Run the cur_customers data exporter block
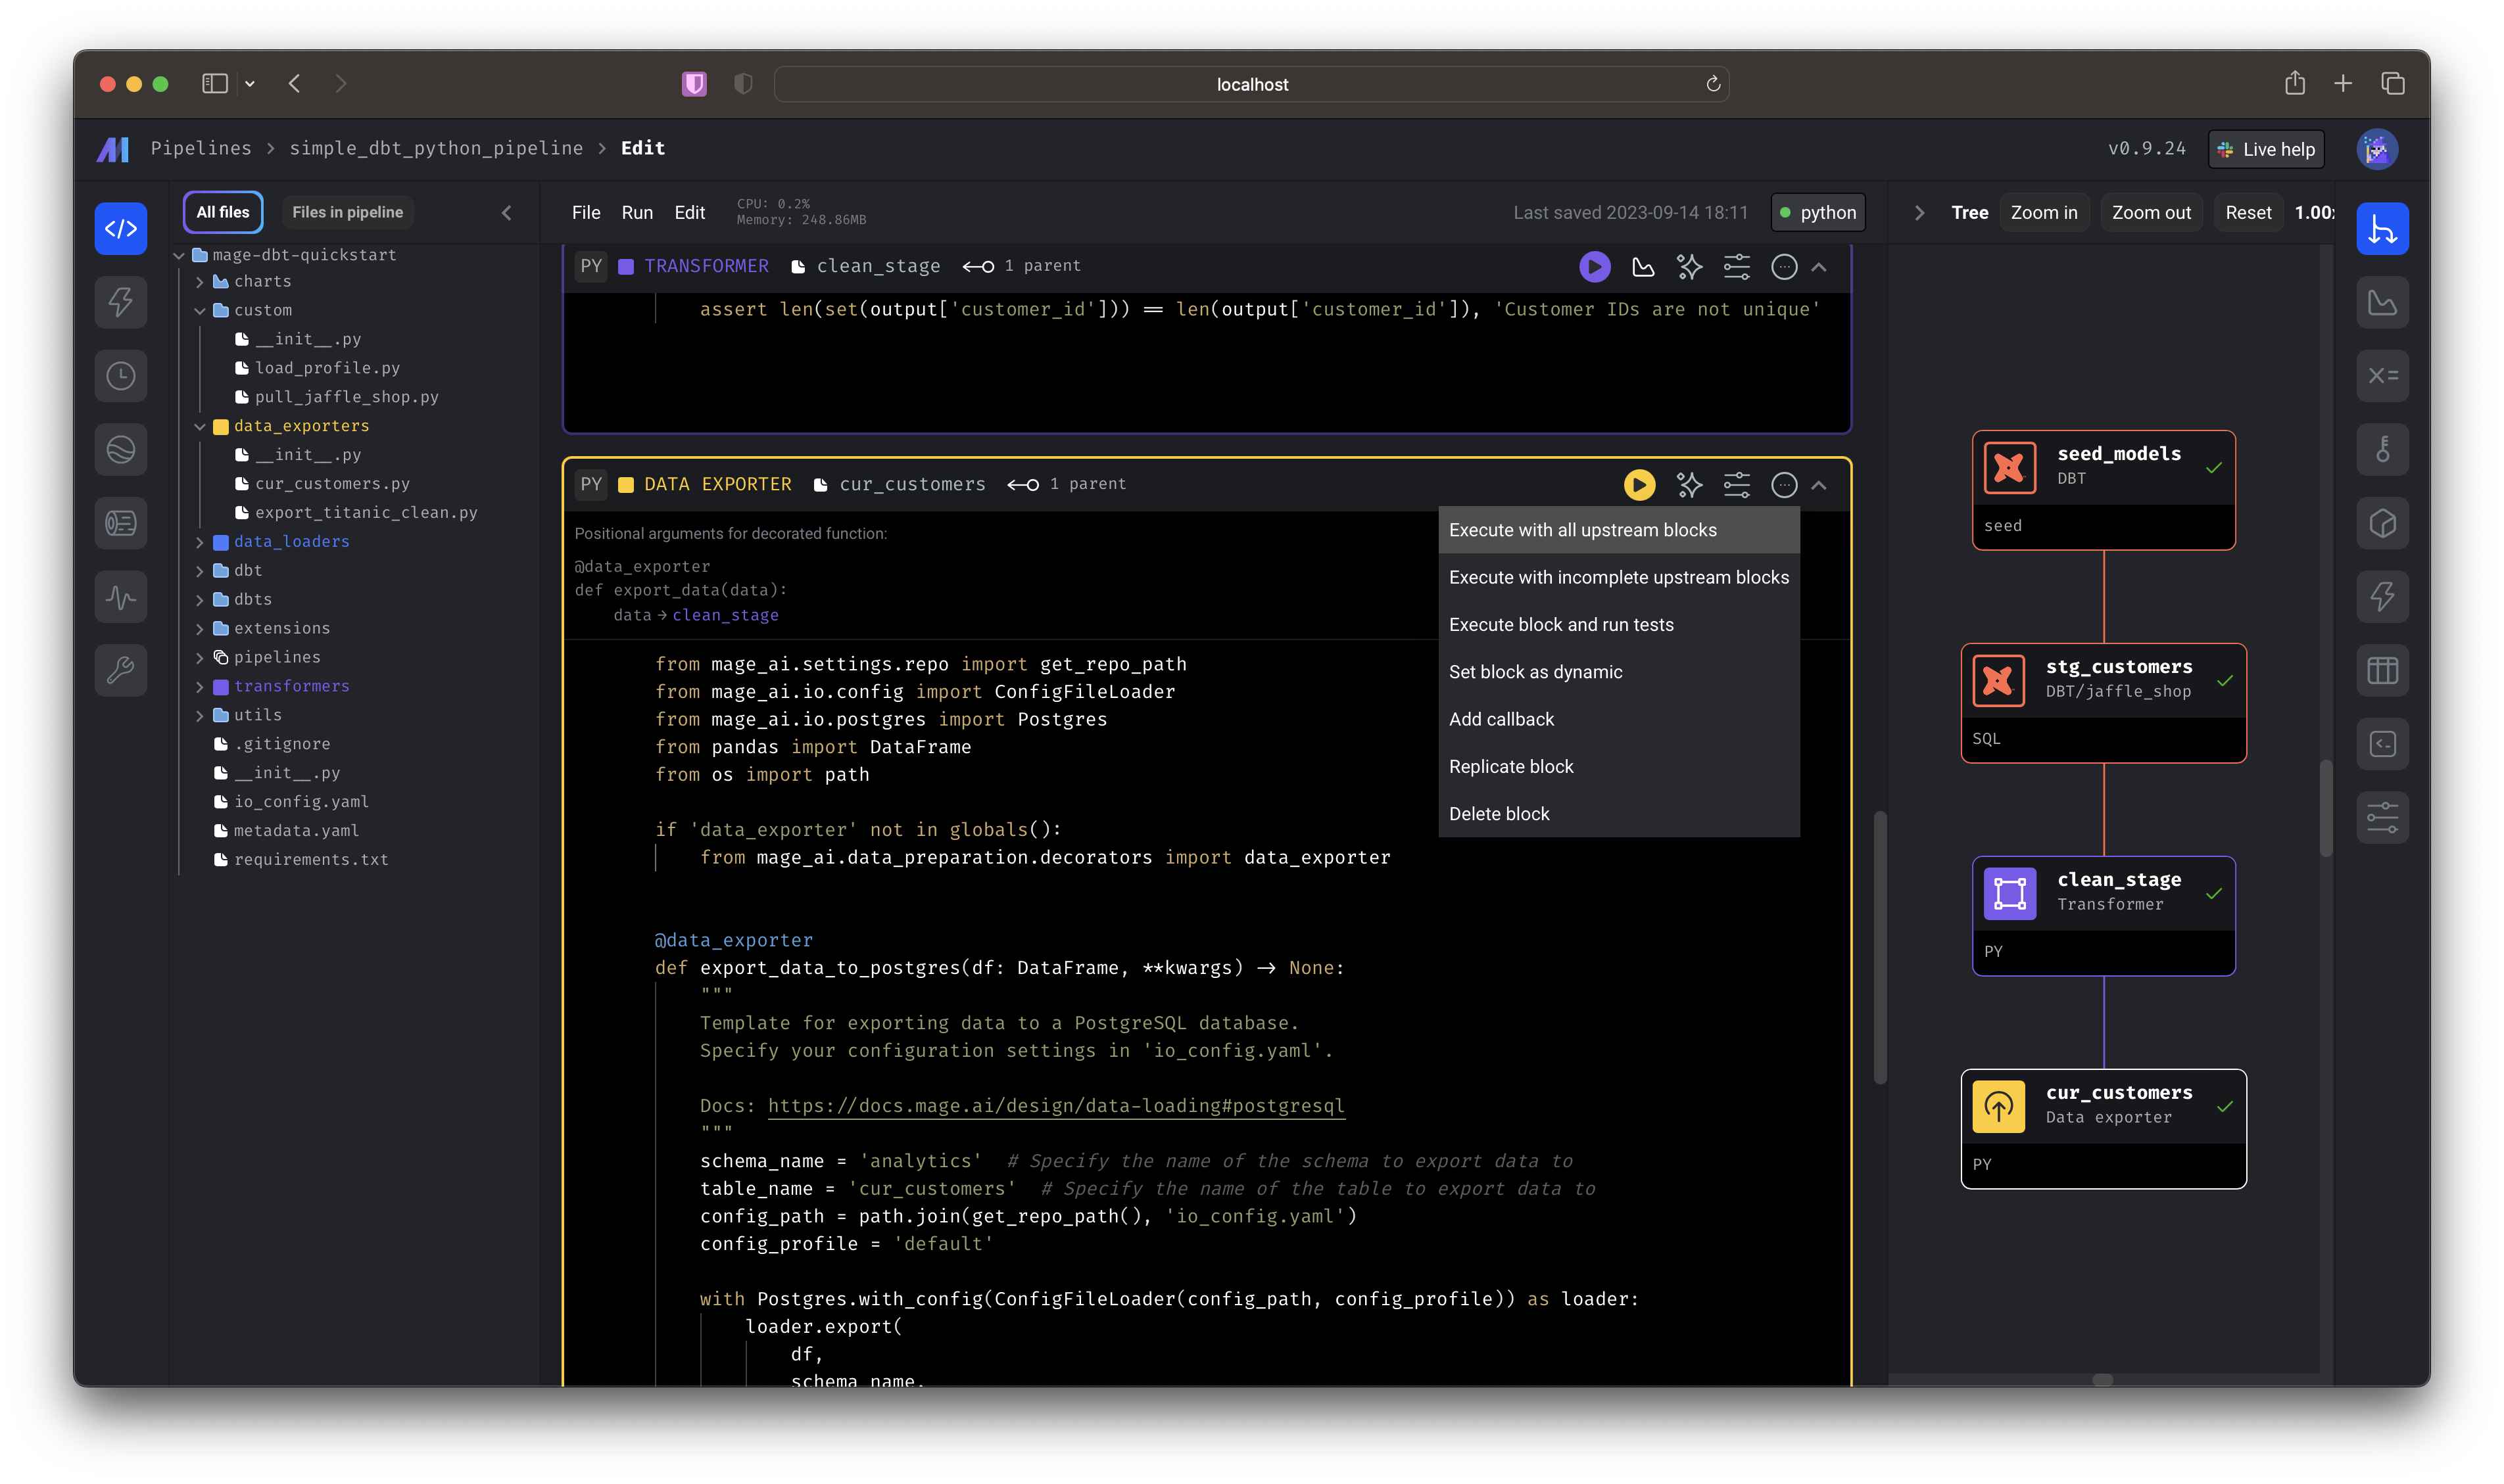 point(1639,485)
